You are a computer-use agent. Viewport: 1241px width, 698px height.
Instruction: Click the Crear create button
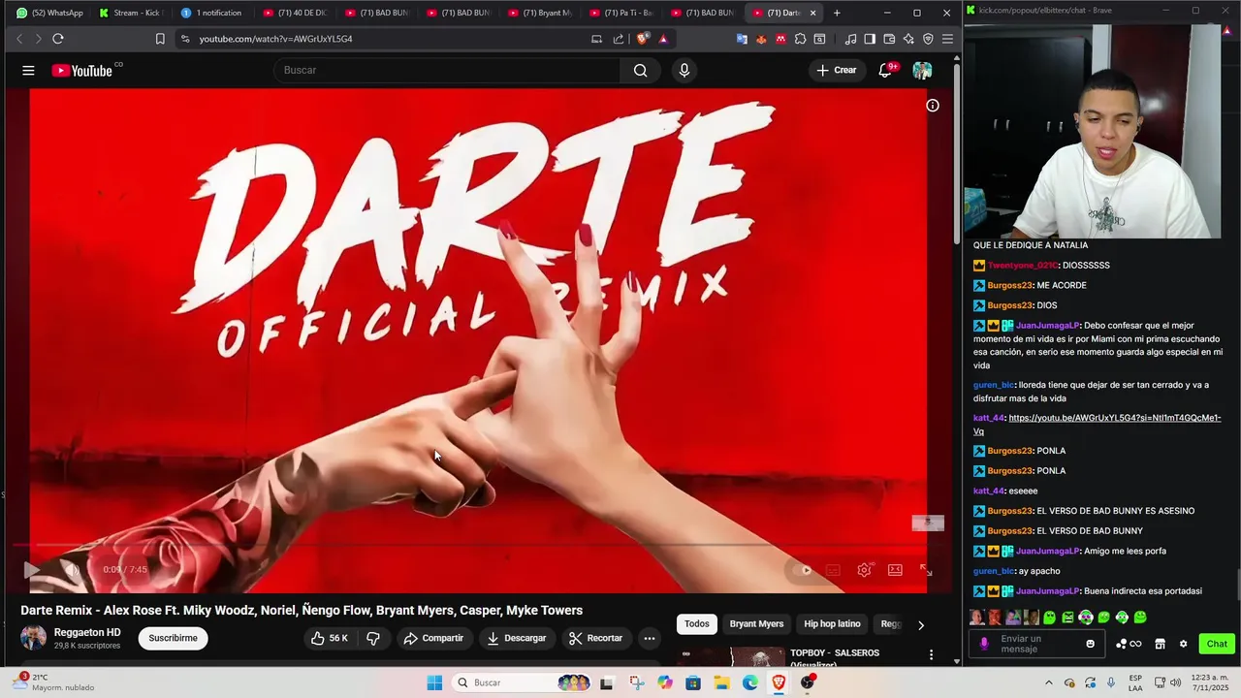(x=836, y=70)
